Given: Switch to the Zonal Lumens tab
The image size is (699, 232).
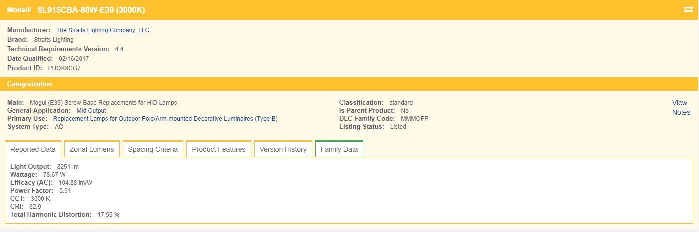Looking at the screenshot, I should coord(92,149).
